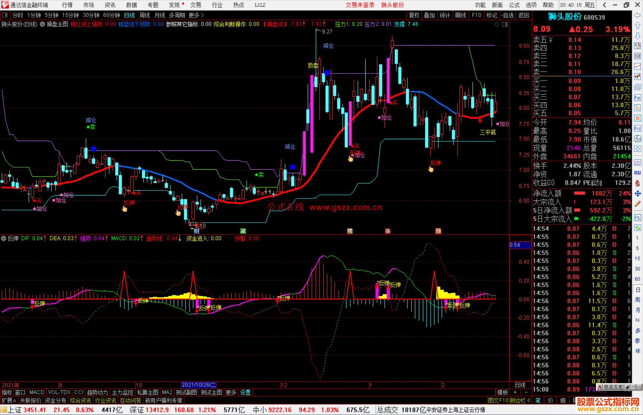This screenshot has height=415, width=643.
Task: Click the panel layout icon left of 分时
Action: pos(5,15)
